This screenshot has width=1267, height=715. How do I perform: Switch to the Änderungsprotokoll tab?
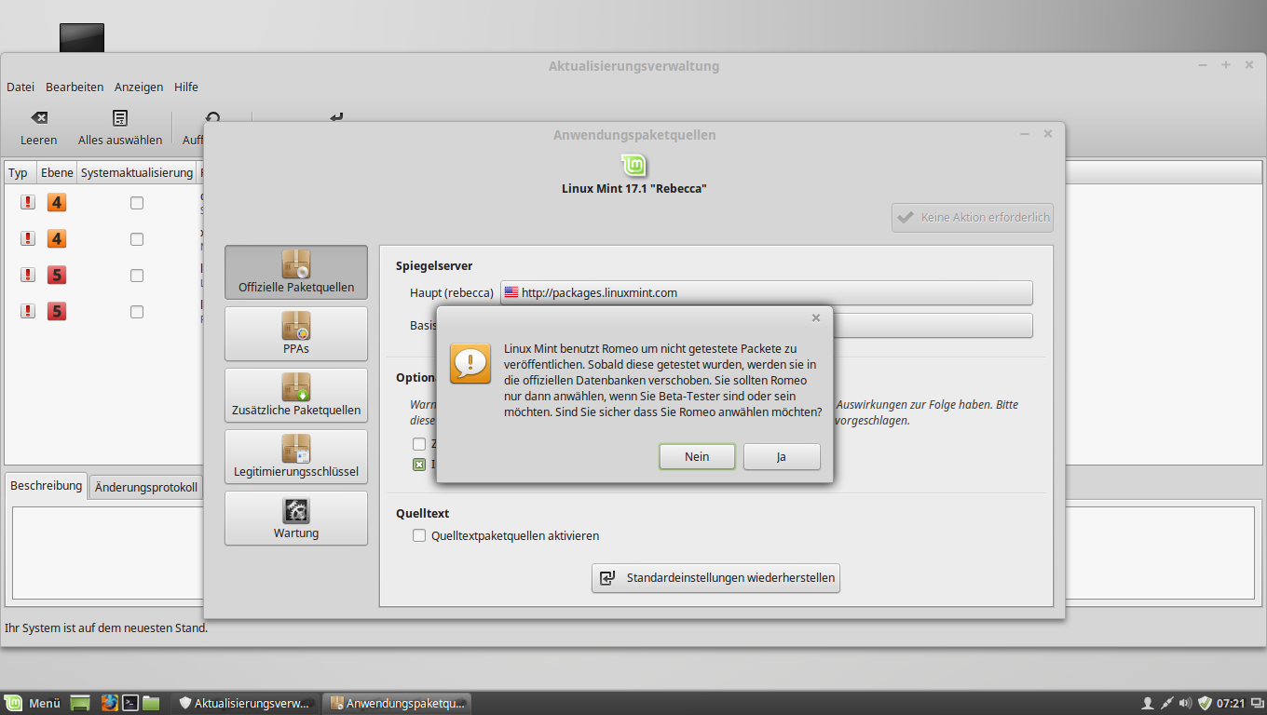coord(146,487)
